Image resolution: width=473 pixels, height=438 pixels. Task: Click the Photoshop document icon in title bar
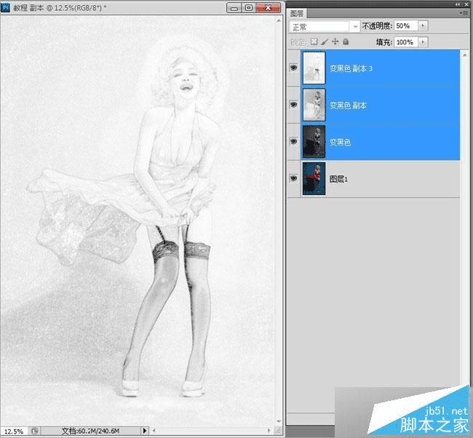click(x=5, y=7)
